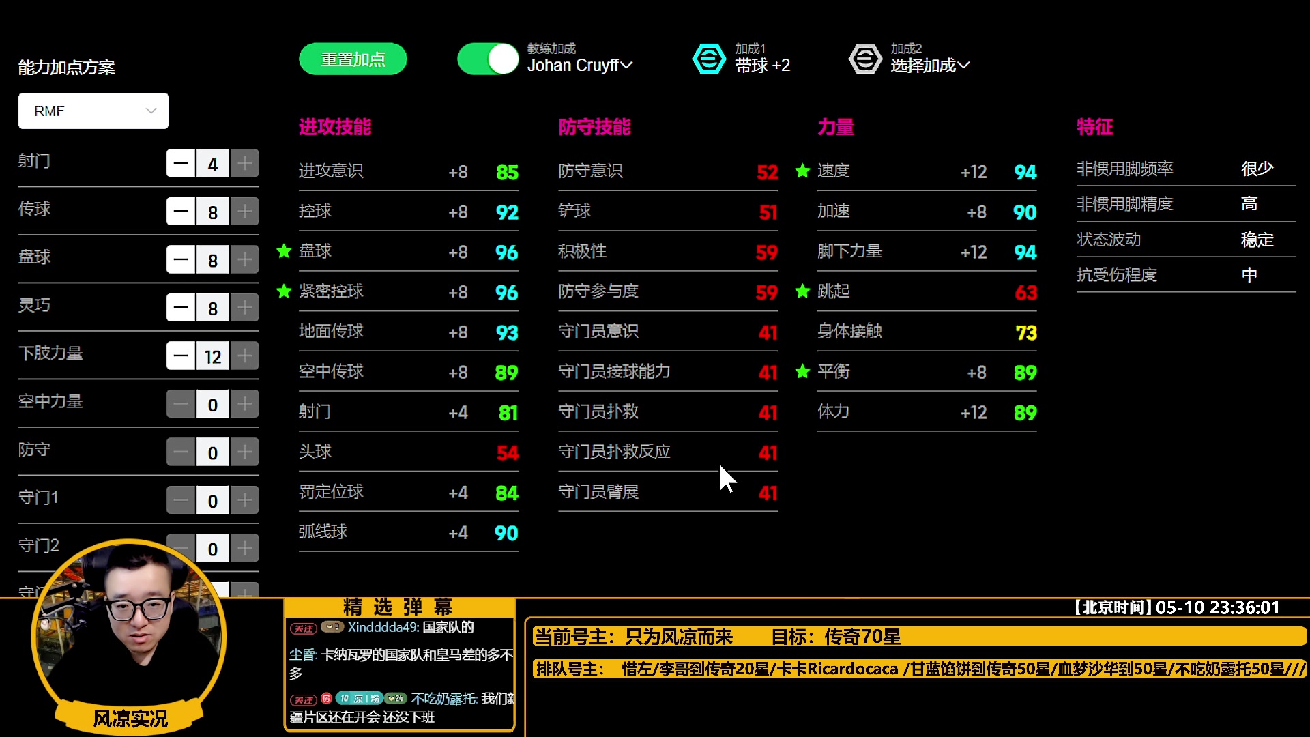Screen dimensions: 1310x737
Task: Increase 防守 points with plus button
Action: (245, 452)
